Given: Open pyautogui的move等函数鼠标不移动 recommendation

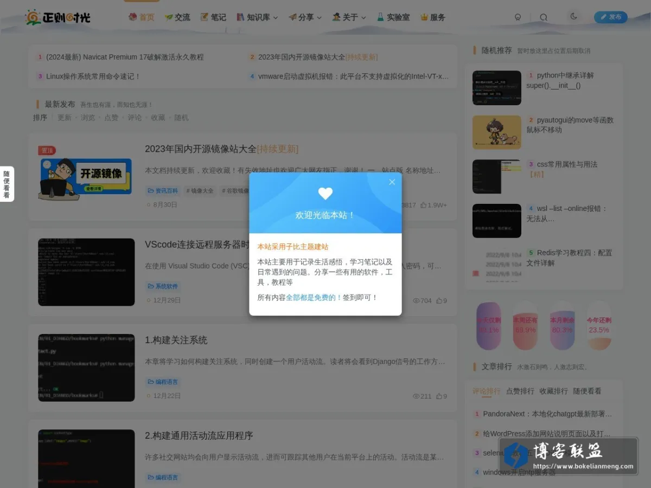Looking at the screenshot, I should click(x=570, y=125).
